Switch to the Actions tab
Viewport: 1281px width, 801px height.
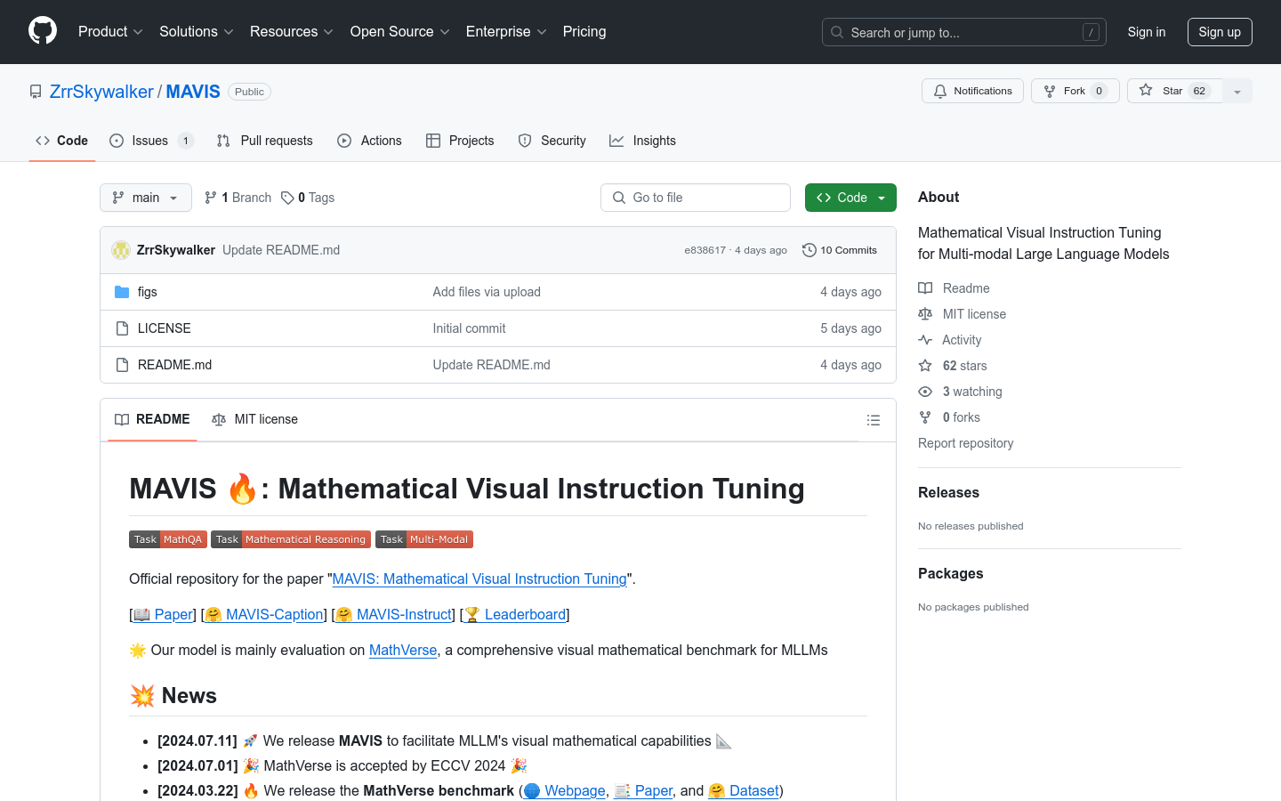point(369,141)
